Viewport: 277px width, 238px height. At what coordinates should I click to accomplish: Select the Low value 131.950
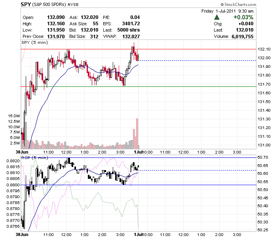(x=56, y=30)
